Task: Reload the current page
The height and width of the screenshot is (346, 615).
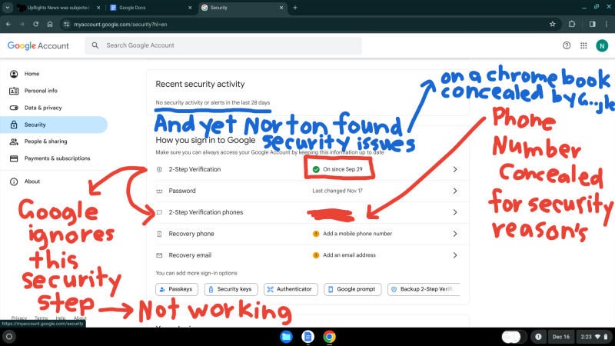Action: point(35,25)
